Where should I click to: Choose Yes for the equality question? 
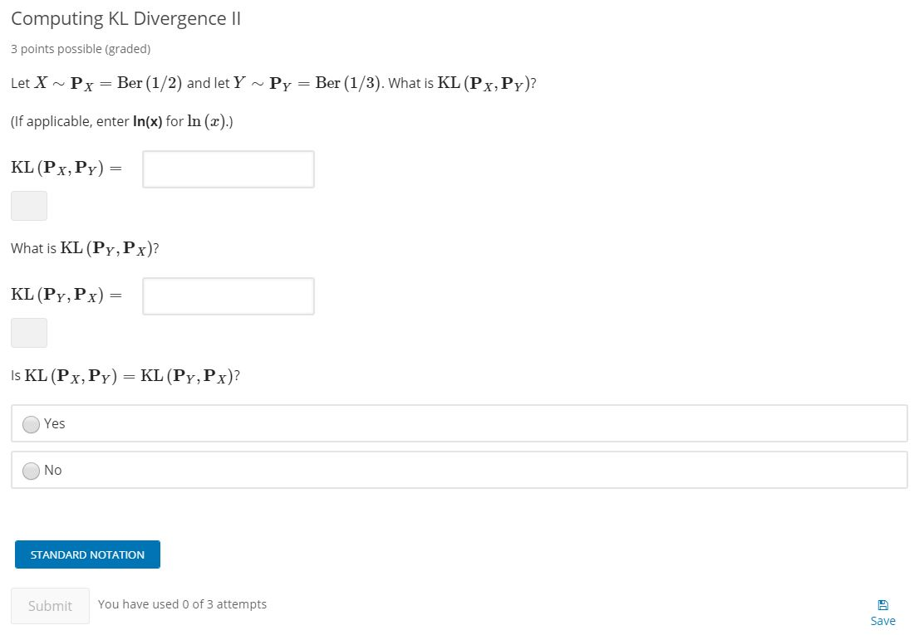(x=30, y=423)
